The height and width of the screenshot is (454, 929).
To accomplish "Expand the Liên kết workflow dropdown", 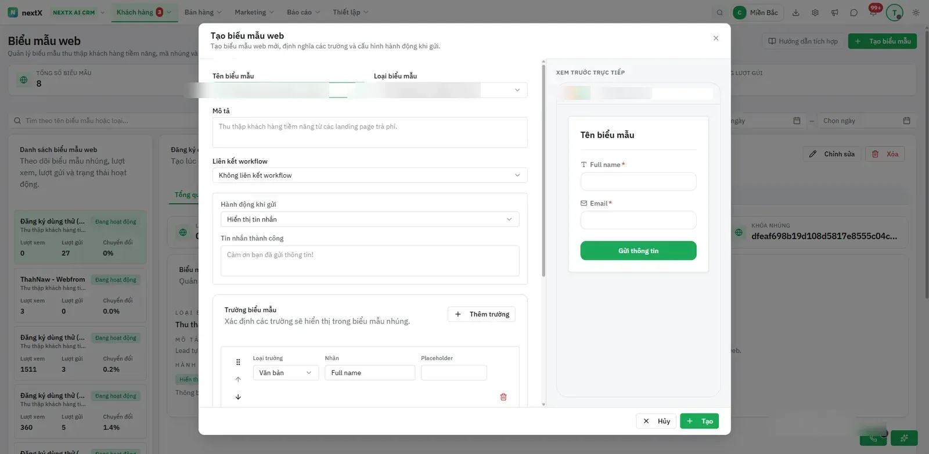I will [370, 175].
